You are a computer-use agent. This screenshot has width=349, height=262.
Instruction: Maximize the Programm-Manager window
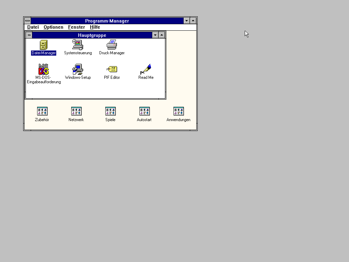click(193, 21)
